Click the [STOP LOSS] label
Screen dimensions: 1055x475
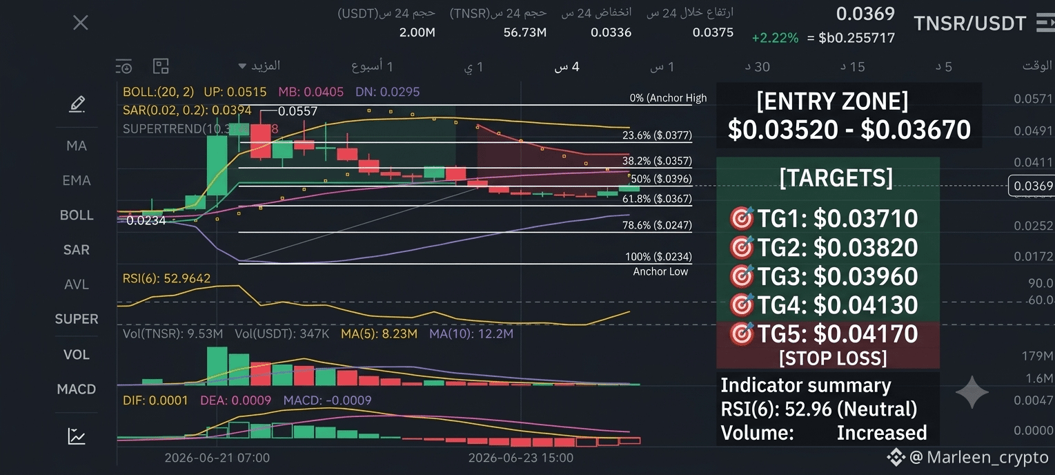(833, 358)
